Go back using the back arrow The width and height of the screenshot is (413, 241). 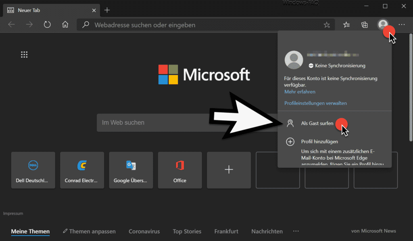(12, 25)
